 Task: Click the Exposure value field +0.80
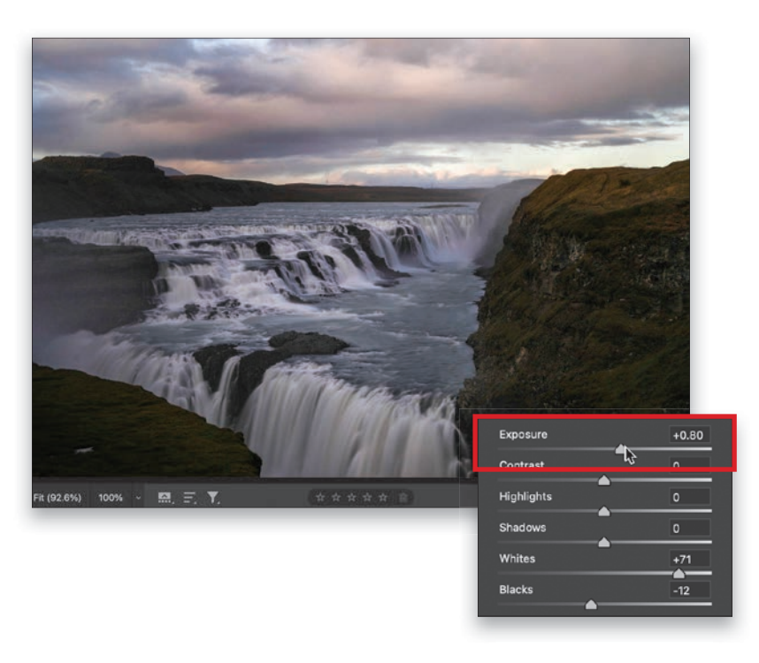[689, 435]
